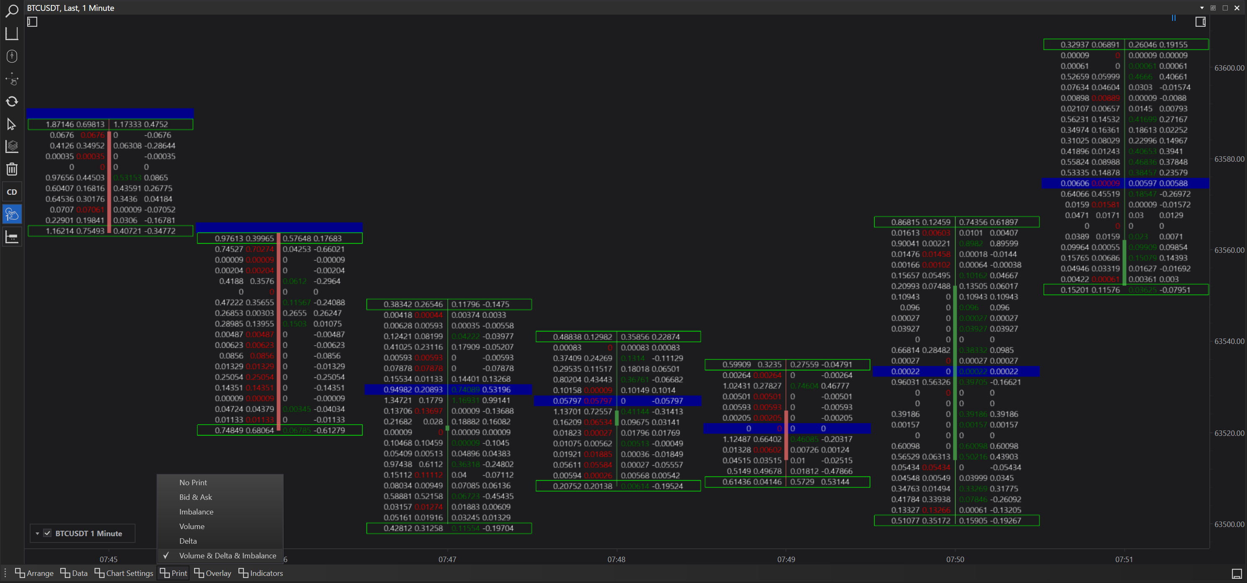Click the trash delete drawings icon
Screen dimensions: 1247x583
click(12, 169)
